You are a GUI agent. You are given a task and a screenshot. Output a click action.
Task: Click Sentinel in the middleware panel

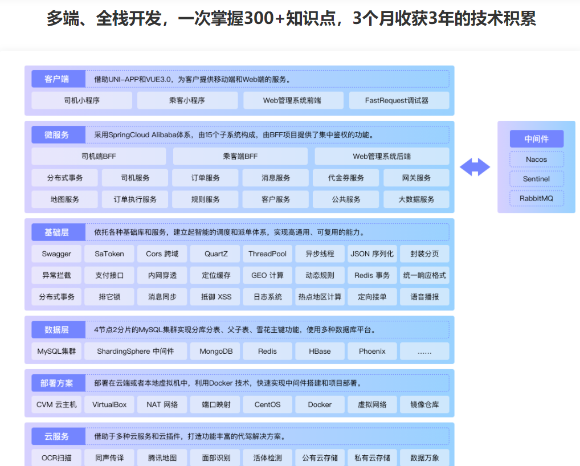click(536, 179)
